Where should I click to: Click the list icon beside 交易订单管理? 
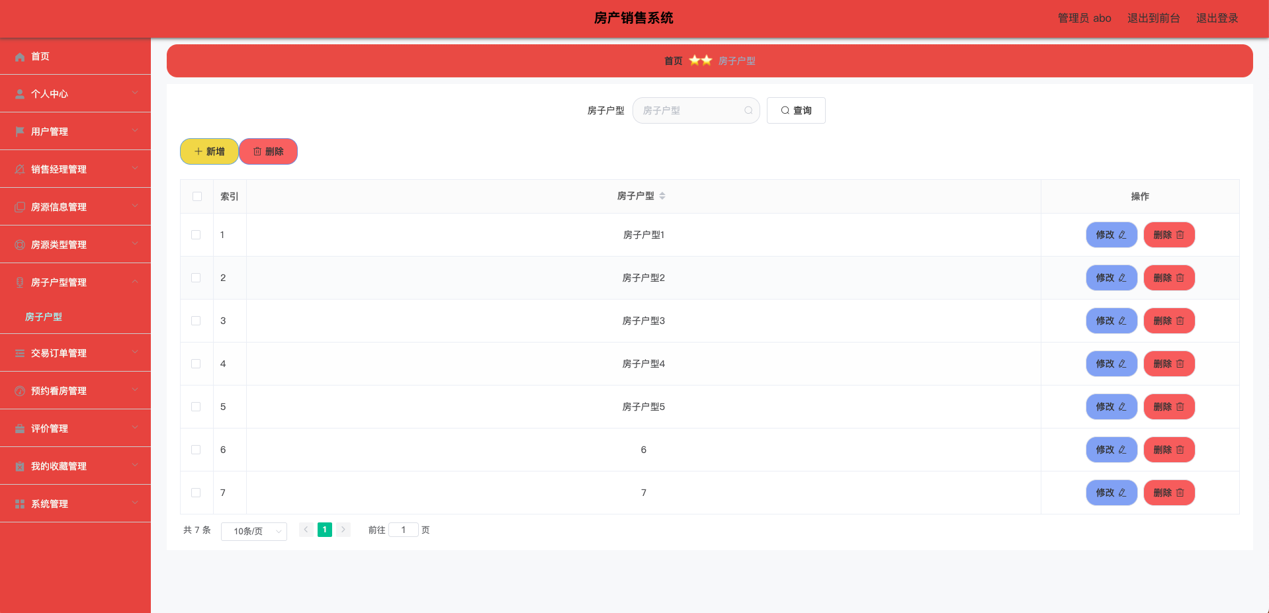20,353
